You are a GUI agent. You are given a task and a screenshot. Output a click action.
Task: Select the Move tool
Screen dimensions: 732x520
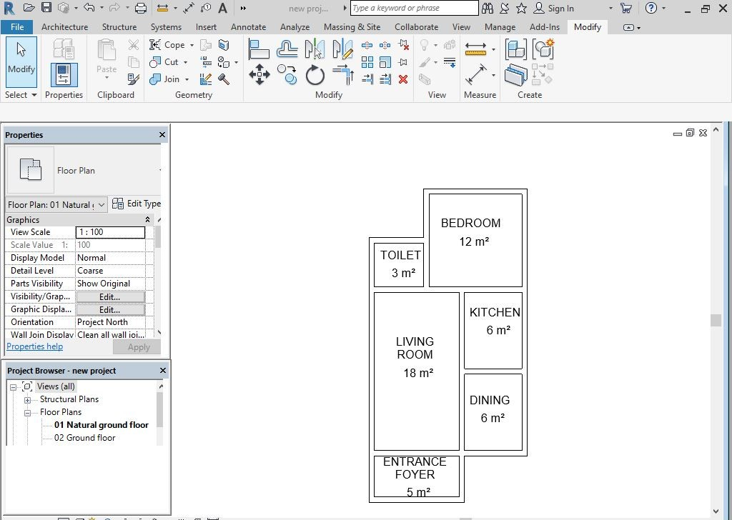point(259,74)
